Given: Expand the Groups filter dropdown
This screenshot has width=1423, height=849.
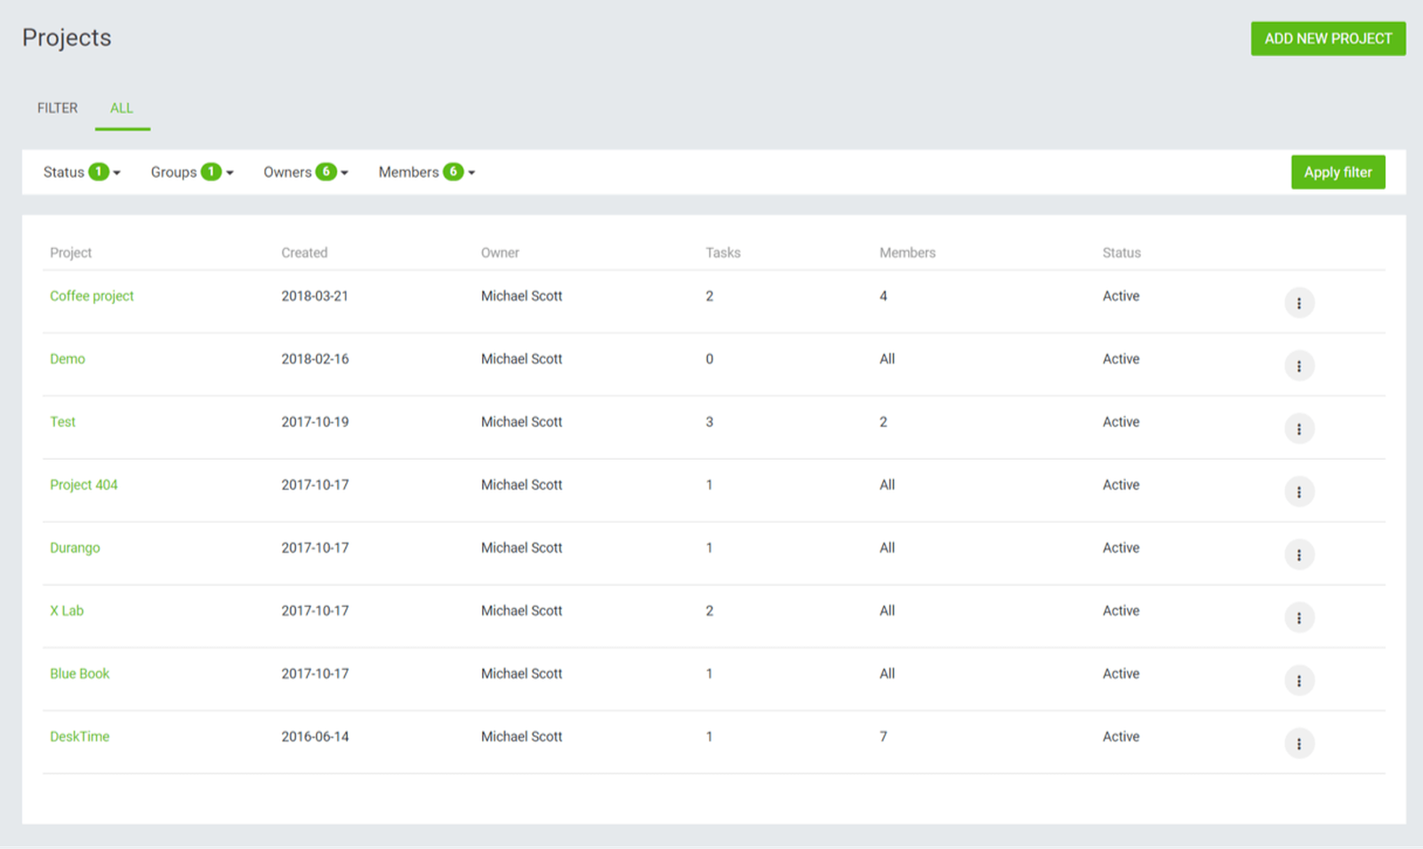Looking at the screenshot, I should tap(191, 172).
